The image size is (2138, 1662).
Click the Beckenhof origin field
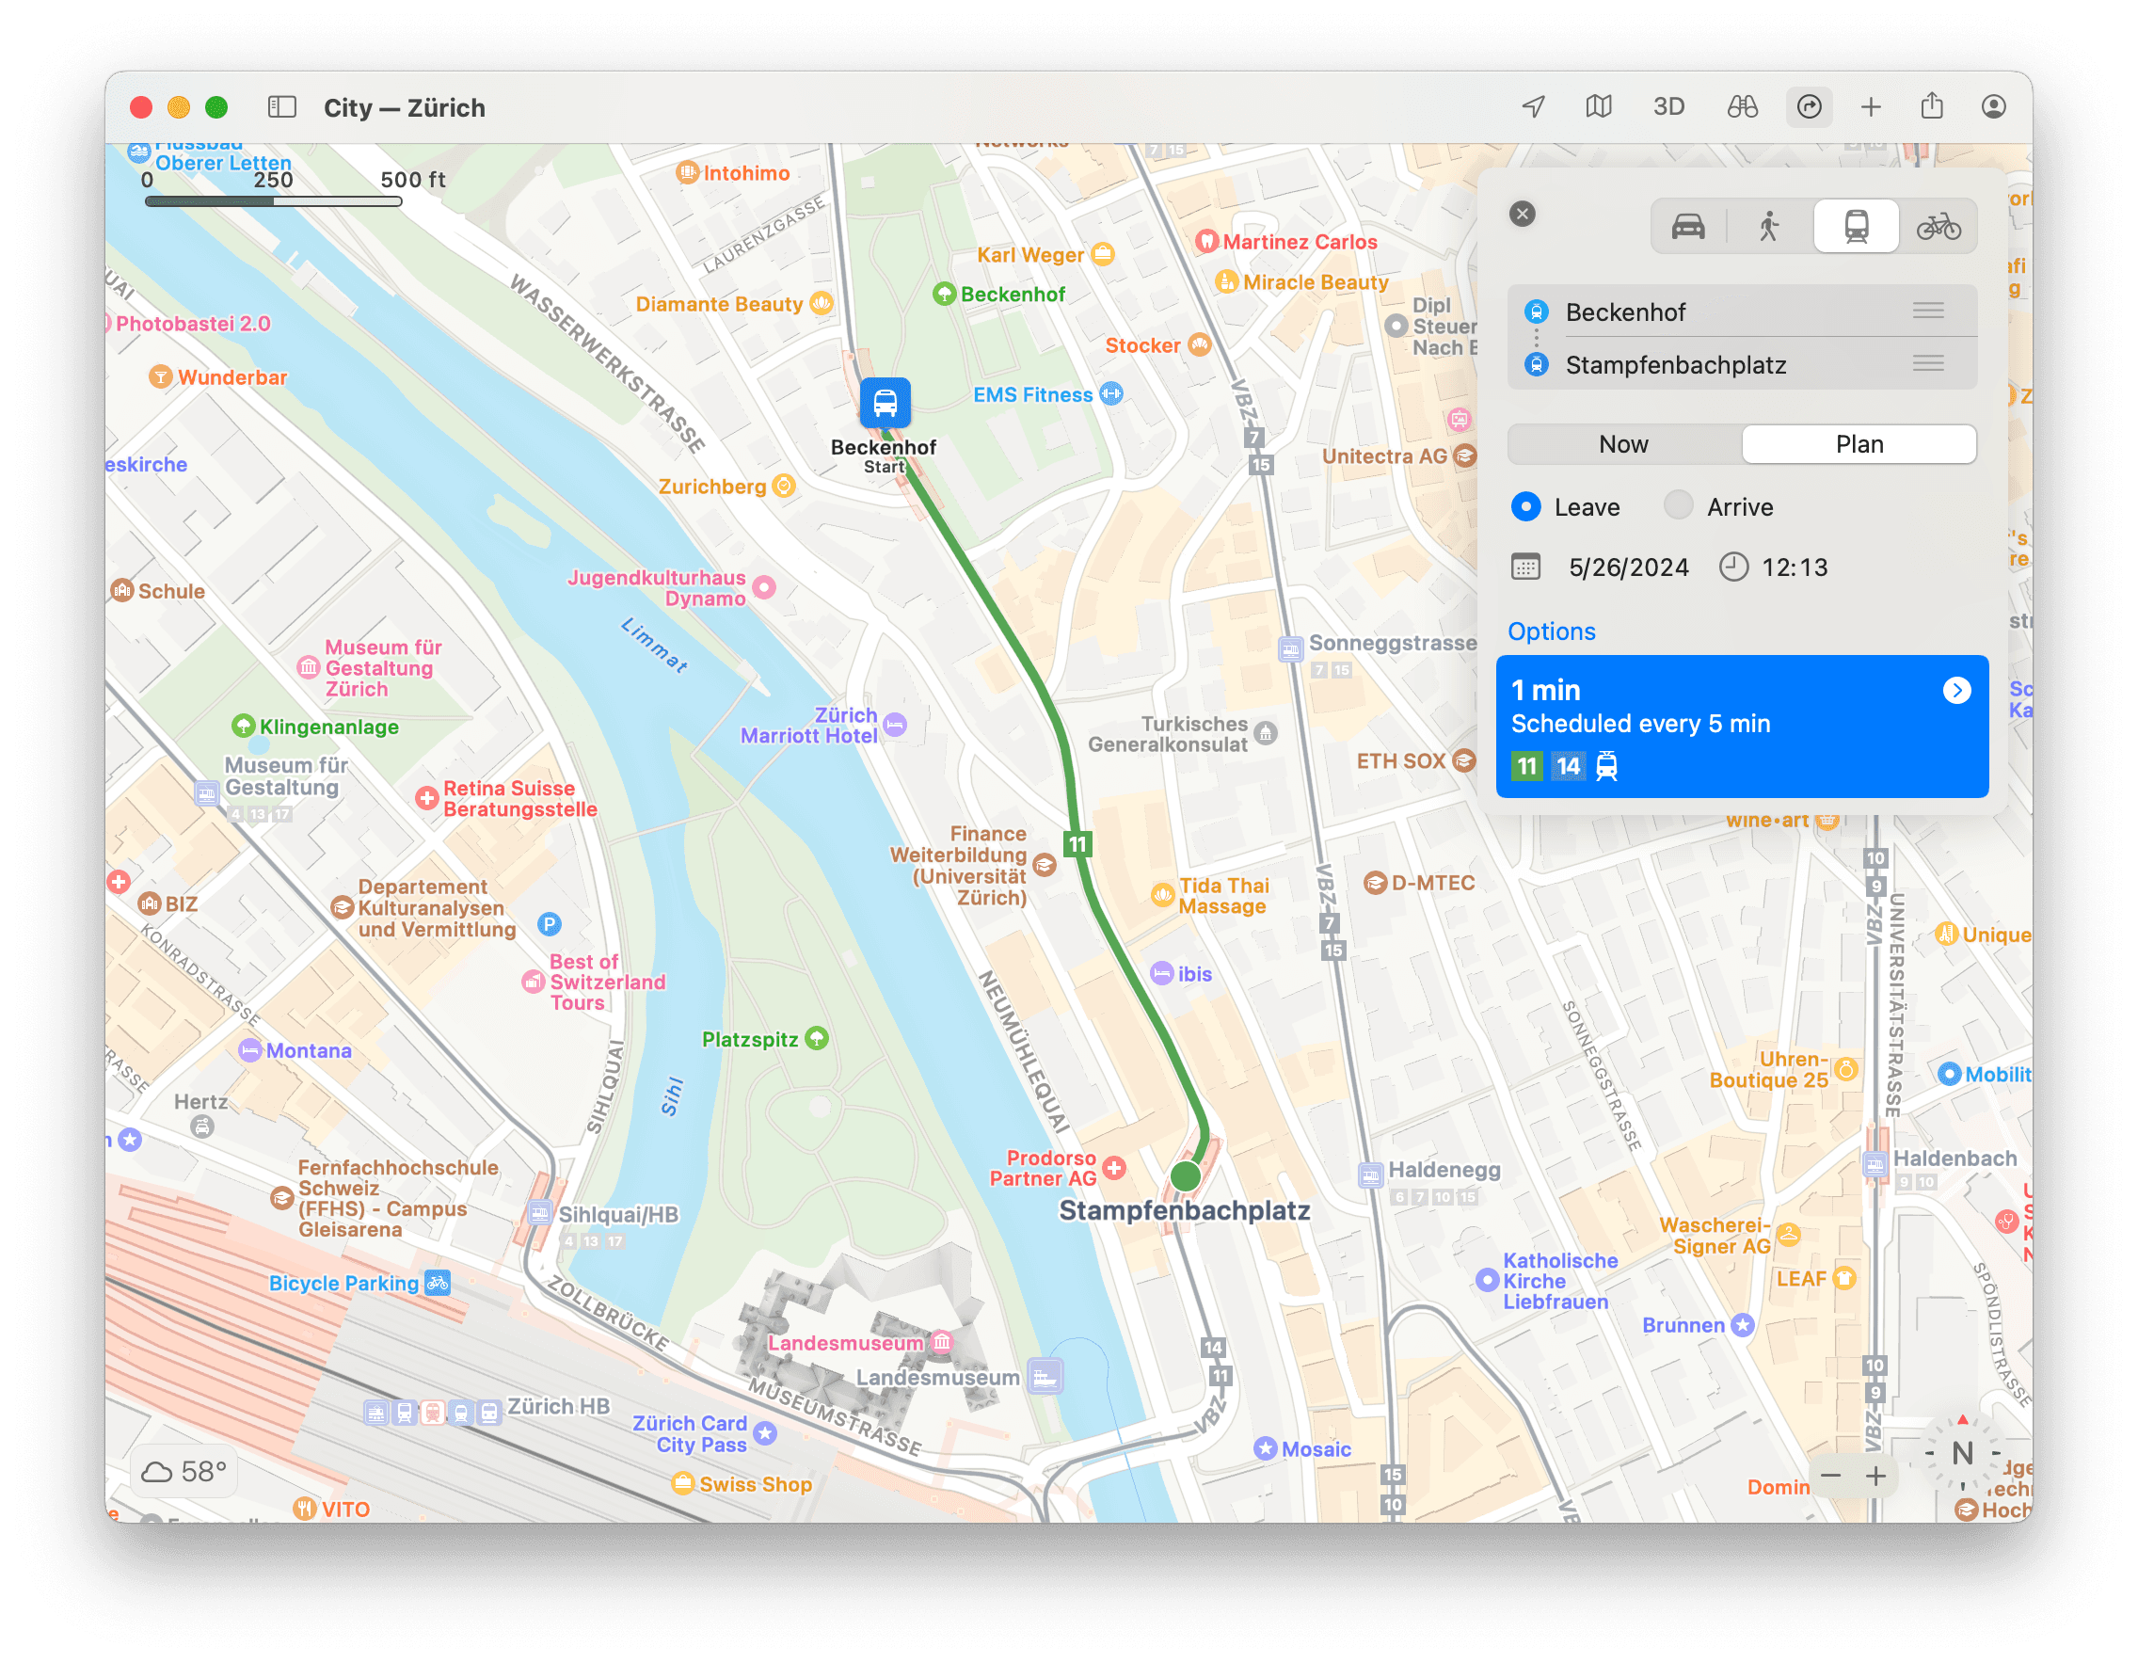(1742, 312)
